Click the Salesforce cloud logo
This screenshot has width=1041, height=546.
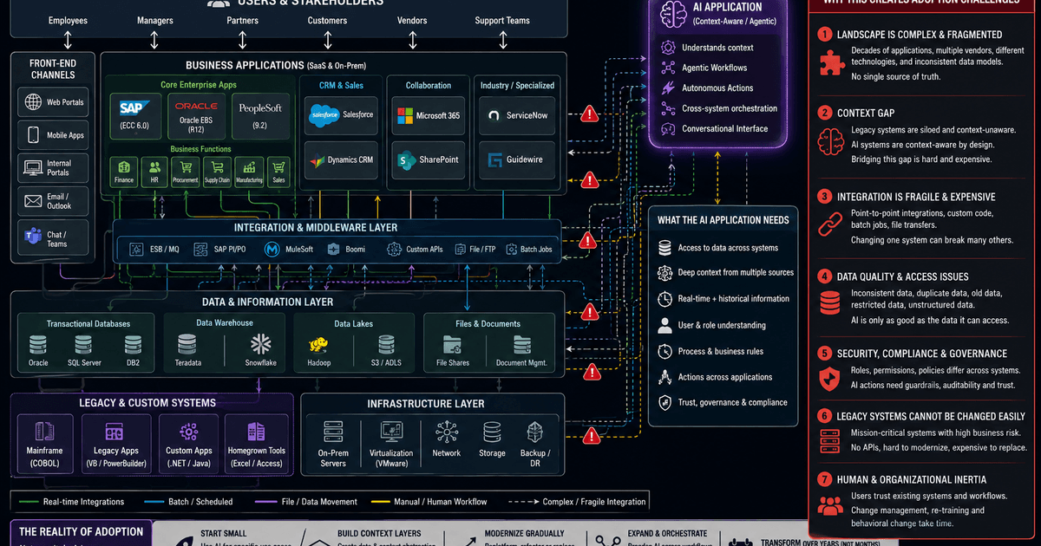tap(324, 114)
